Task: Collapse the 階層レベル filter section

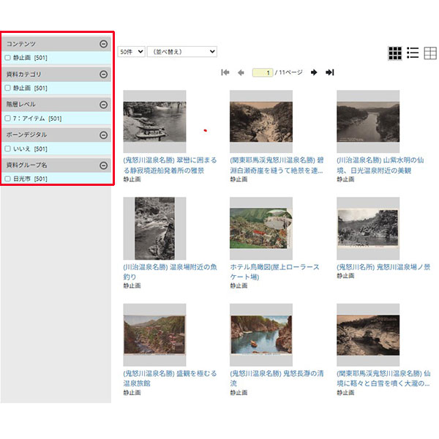Action: tap(104, 105)
